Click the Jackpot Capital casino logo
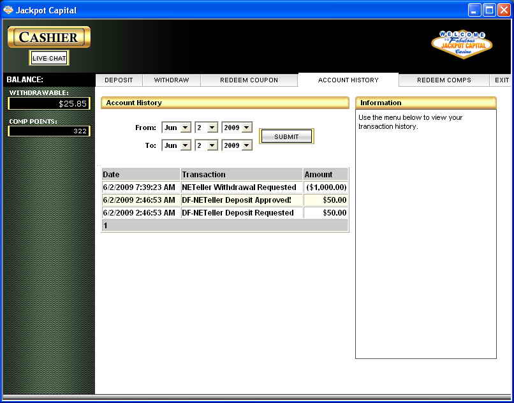 tap(462, 44)
